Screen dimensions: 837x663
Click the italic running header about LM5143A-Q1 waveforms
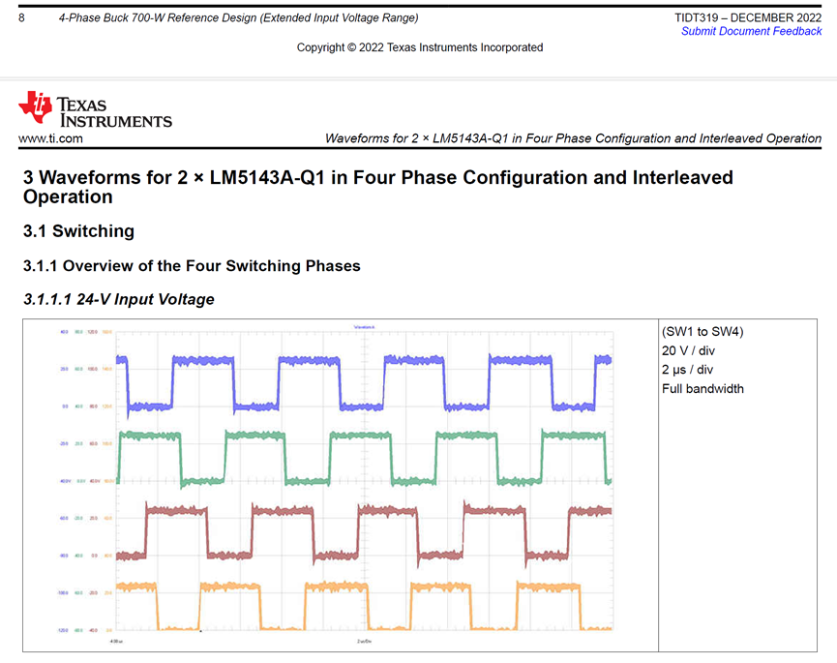click(x=573, y=138)
